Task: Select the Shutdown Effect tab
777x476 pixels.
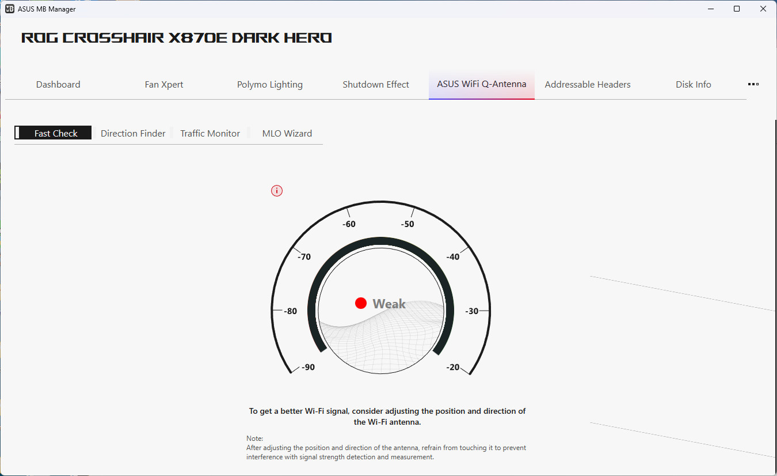Action: click(376, 85)
